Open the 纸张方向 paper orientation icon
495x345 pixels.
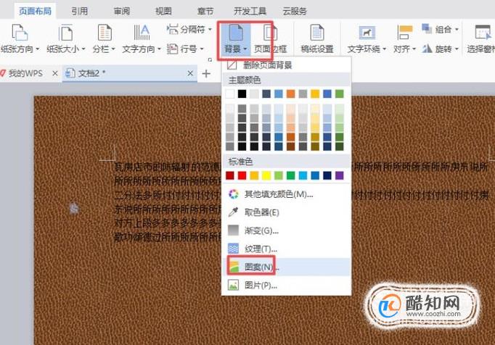(20, 33)
